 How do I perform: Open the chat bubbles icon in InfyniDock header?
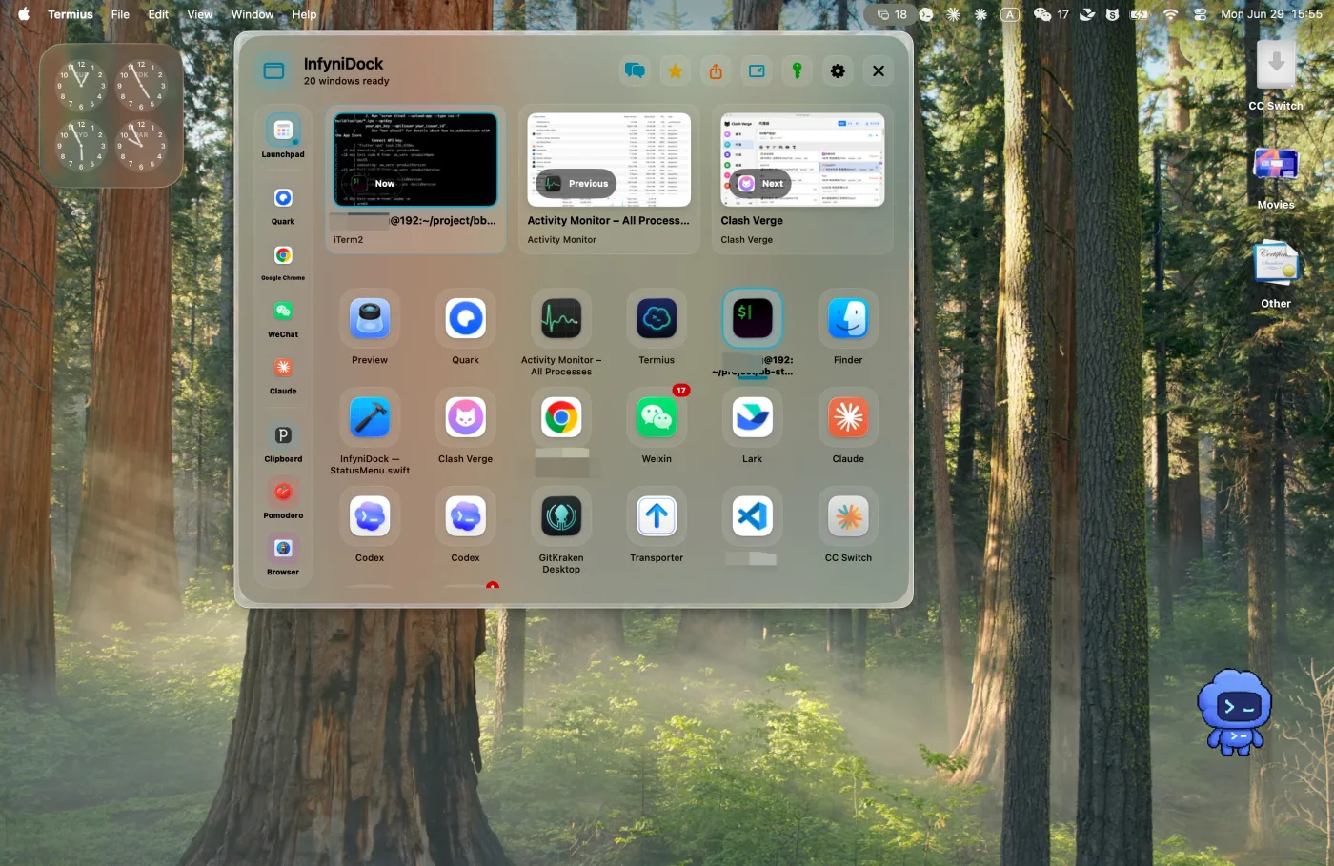click(x=635, y=70)
